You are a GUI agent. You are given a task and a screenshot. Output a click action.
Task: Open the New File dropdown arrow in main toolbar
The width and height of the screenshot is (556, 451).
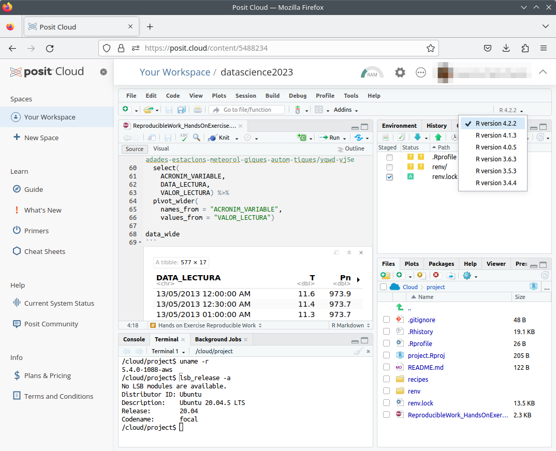coord(136,110)
